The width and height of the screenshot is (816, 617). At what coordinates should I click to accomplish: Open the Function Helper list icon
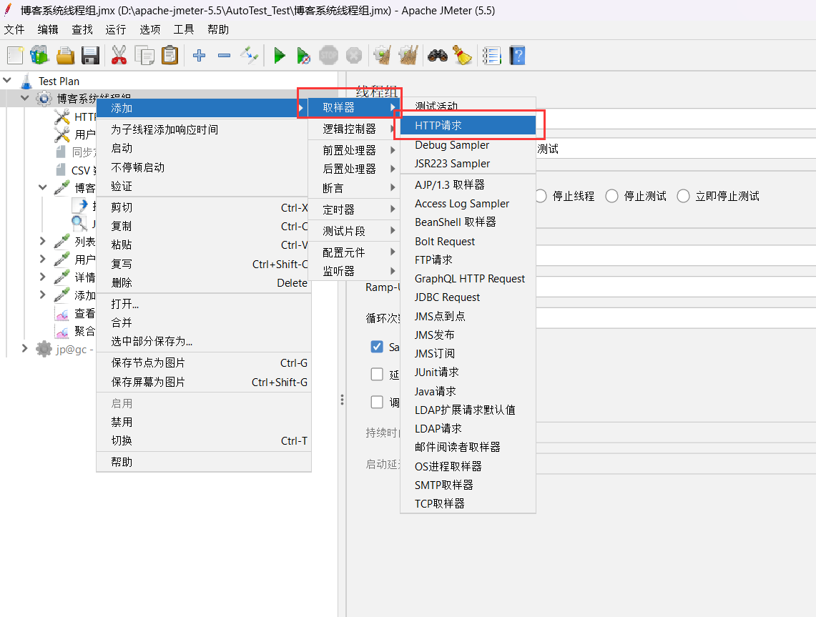pos(491,55)
